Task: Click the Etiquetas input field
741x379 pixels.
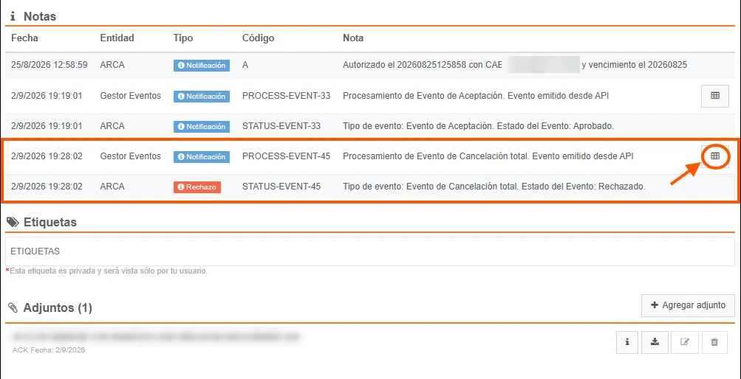Action: coord(370,251)
